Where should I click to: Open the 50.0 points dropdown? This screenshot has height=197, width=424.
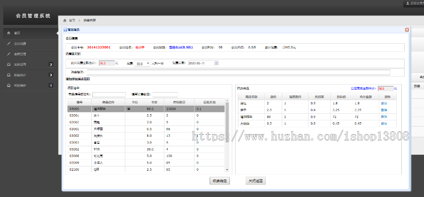142,63
